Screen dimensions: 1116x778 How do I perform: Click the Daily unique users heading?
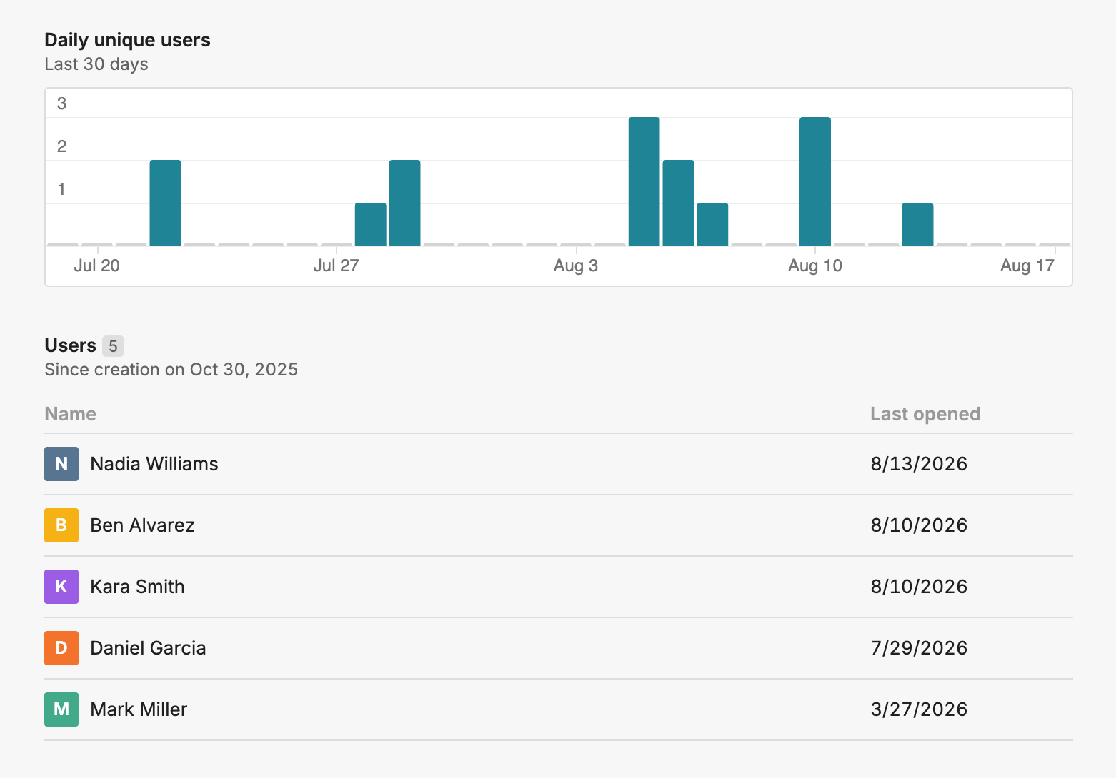(x=127, y=40)
